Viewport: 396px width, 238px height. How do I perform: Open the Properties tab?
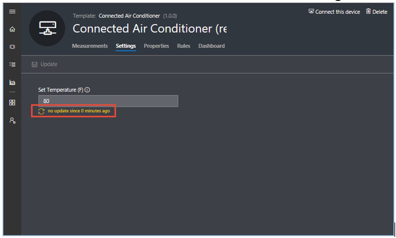click(156, 46)
